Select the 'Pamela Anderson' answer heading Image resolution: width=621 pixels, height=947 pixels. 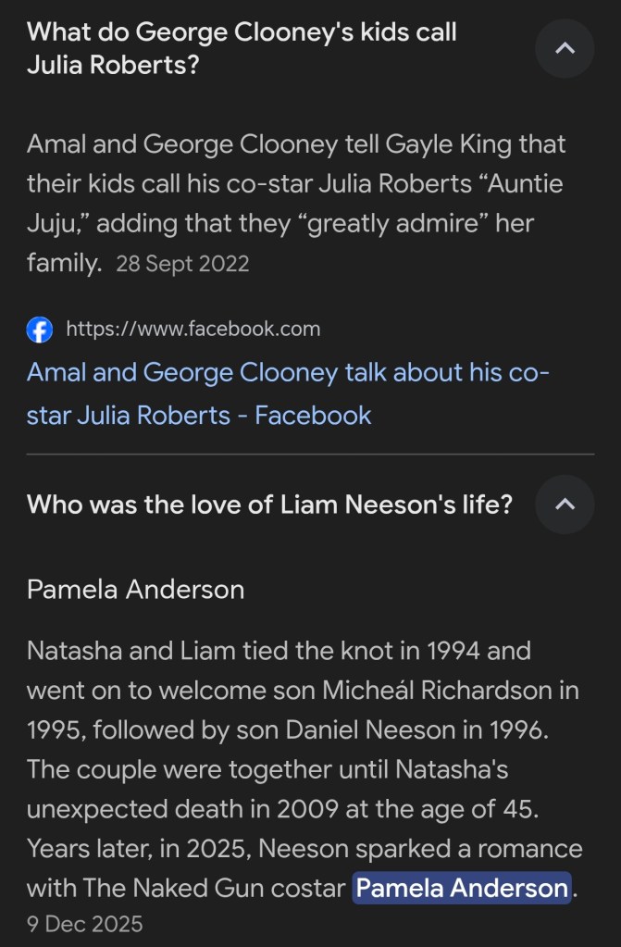[x=135, y=590]
